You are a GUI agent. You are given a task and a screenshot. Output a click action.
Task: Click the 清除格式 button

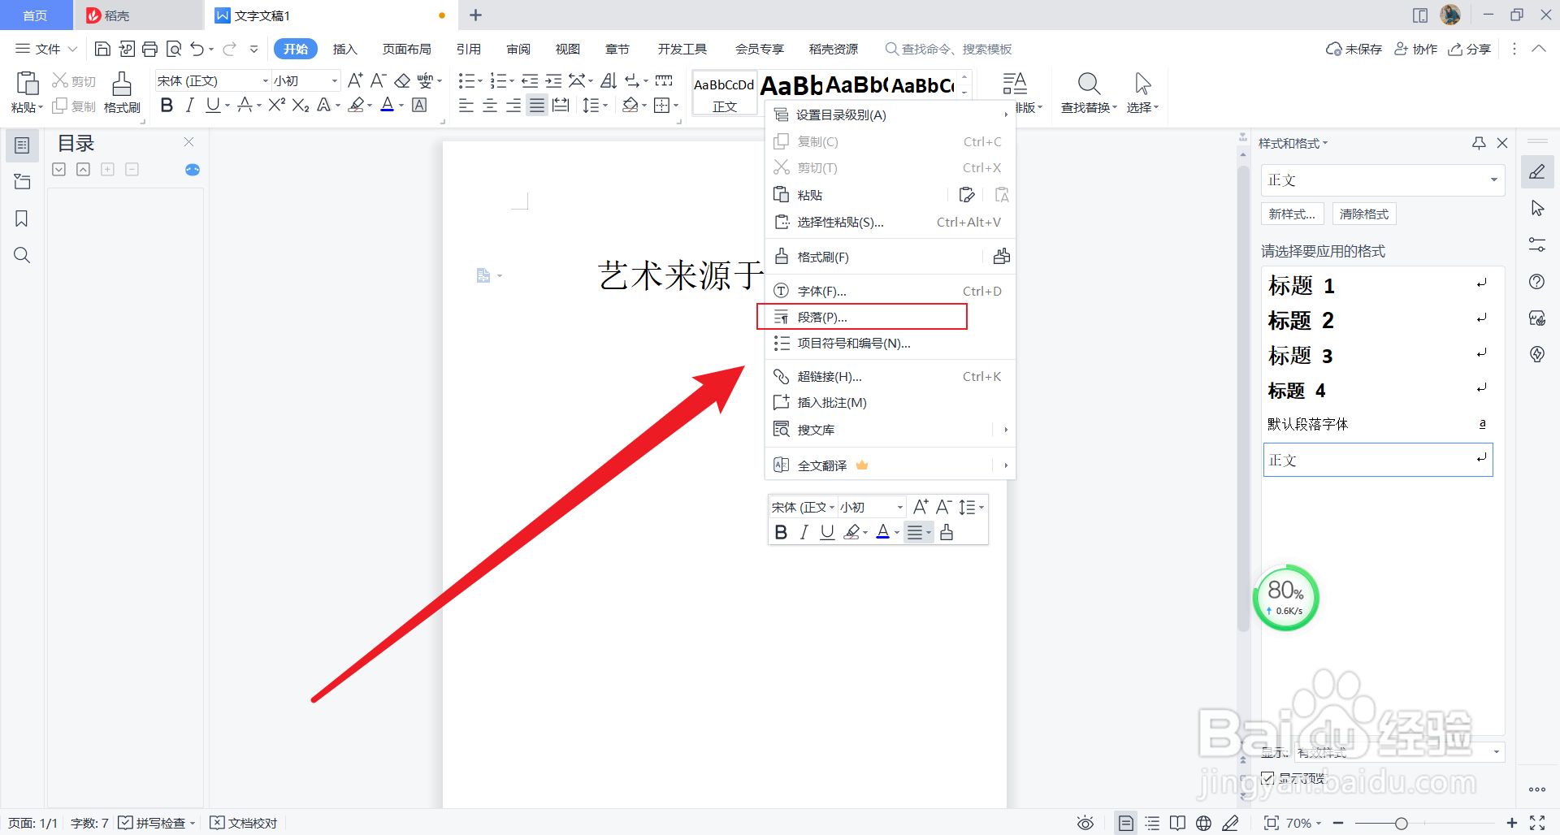(1364, 214)
